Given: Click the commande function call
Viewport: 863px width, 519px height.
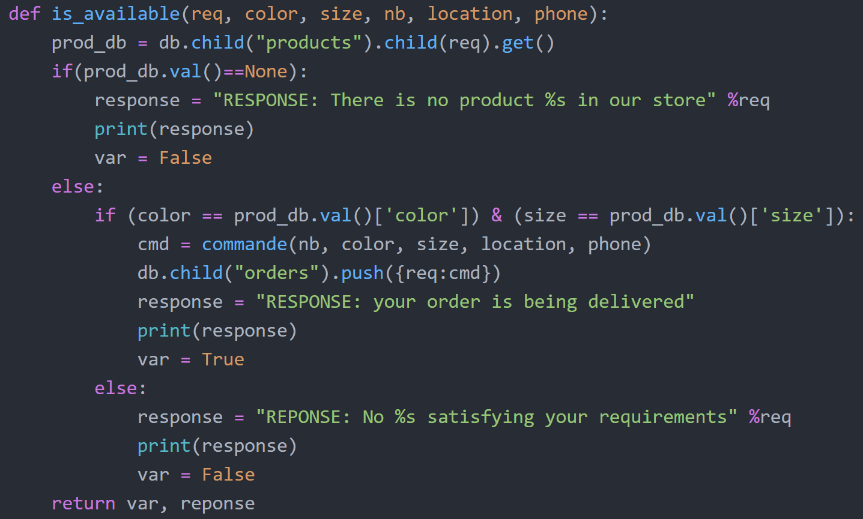Looking at the screenshot, I should pyautogui.click(x=244, y=244).
